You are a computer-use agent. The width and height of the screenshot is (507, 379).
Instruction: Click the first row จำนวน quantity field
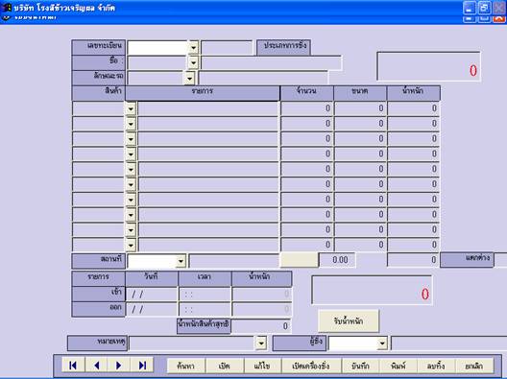[306, 108]
